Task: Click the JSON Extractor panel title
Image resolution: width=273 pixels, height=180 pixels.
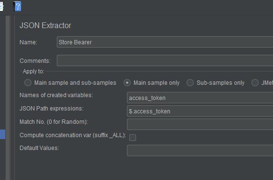Action: 45,26
